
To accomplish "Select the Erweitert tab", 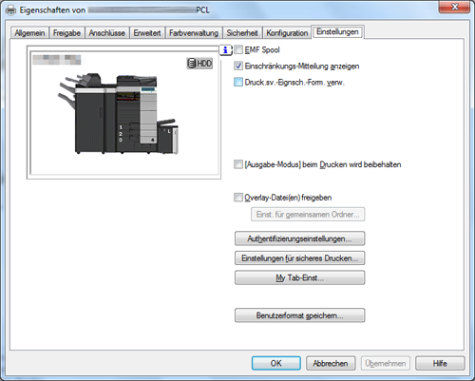I will [x=147, y=33].
